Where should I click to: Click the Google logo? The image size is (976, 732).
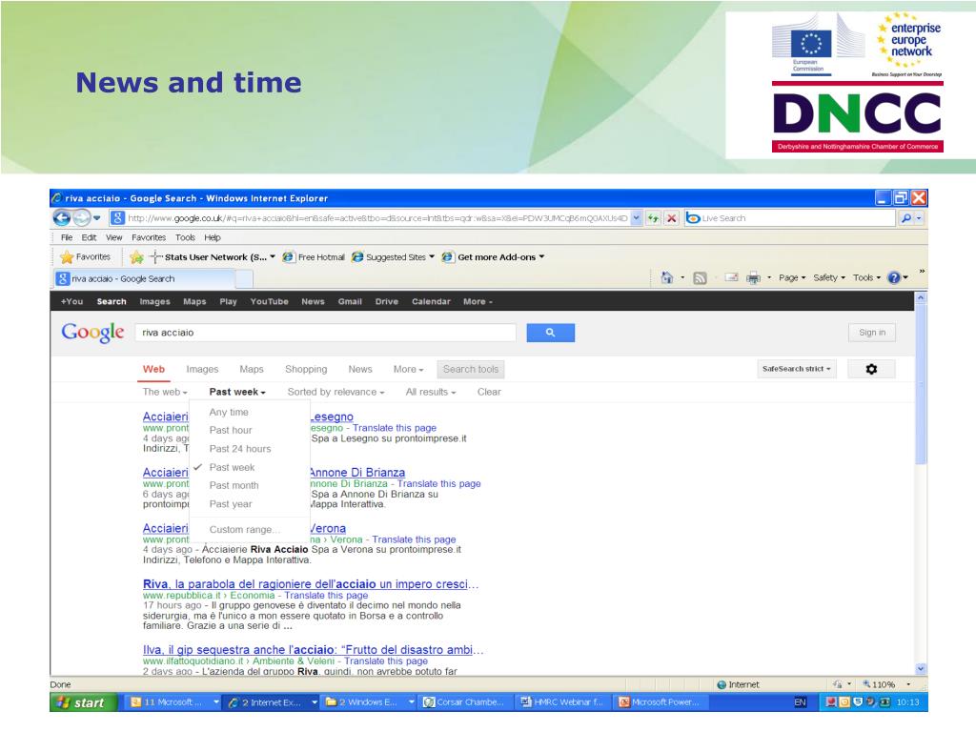pos(92,333)
